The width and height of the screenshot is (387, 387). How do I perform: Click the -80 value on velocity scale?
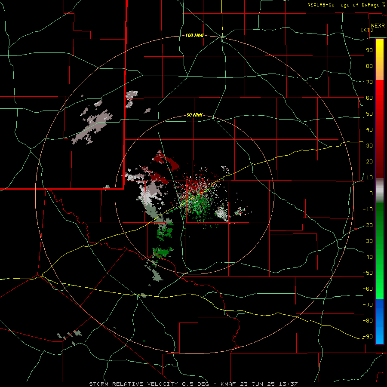pos(368,321)
